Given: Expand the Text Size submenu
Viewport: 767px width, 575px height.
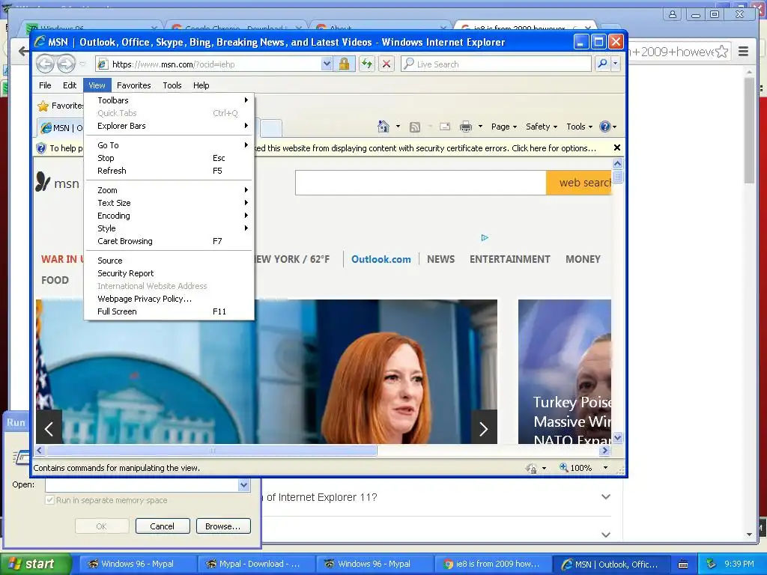Looking at the screenshot, I should point(169,203).
